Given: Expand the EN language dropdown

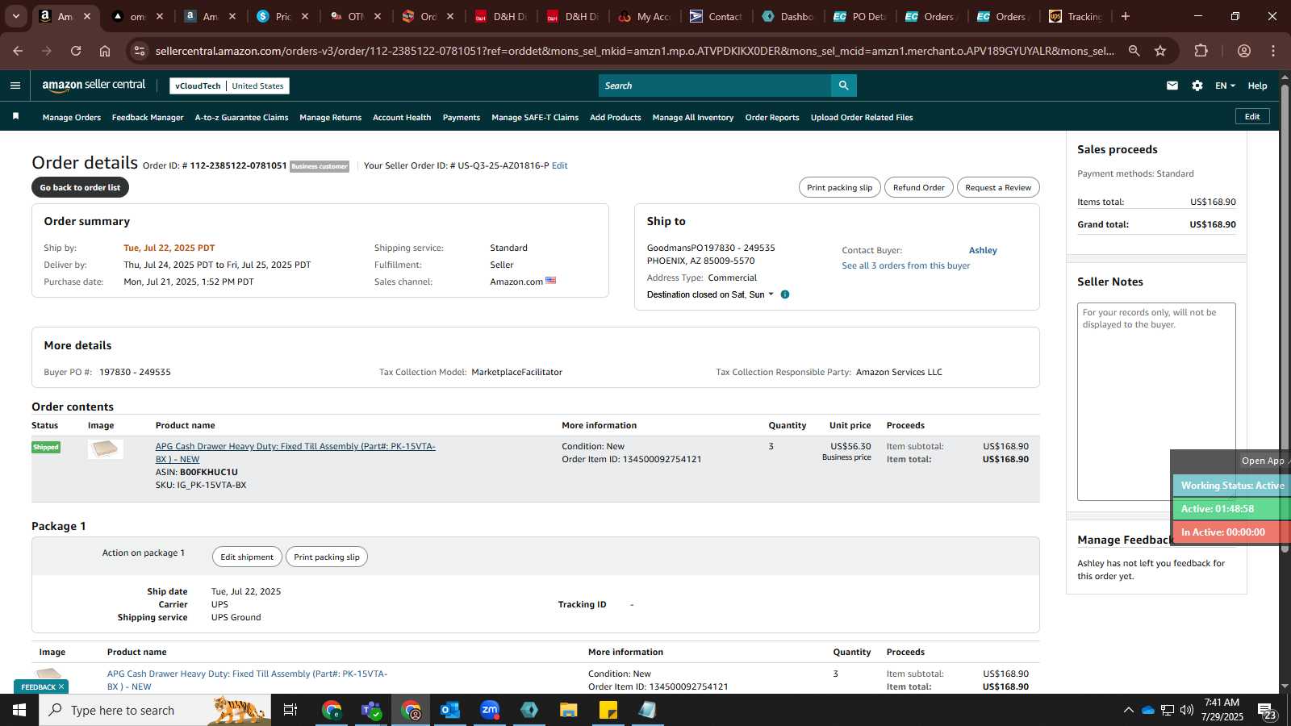Looking at the screenshot, I should (1225, 86).
